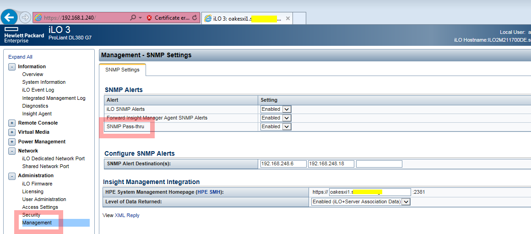The height and width of the screenshot is (234, 531).
Task: Click first SNMP alert destination field 192.168.248.6
Action: click(283, 163)
